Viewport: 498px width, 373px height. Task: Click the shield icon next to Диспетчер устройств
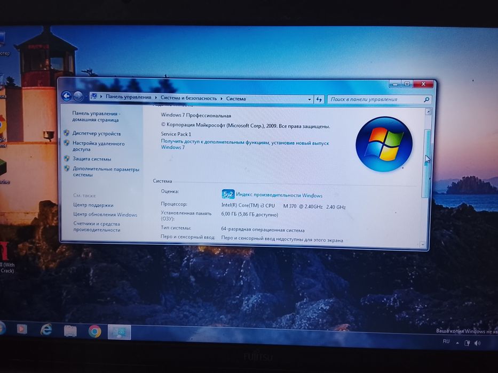(x=66, y=133)
